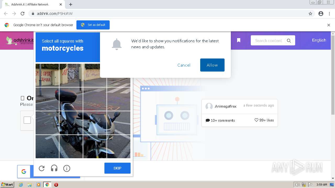Select captcha tile with motorcycle windshield
Screen dimensions: 335x188
(x=95, y=123)
